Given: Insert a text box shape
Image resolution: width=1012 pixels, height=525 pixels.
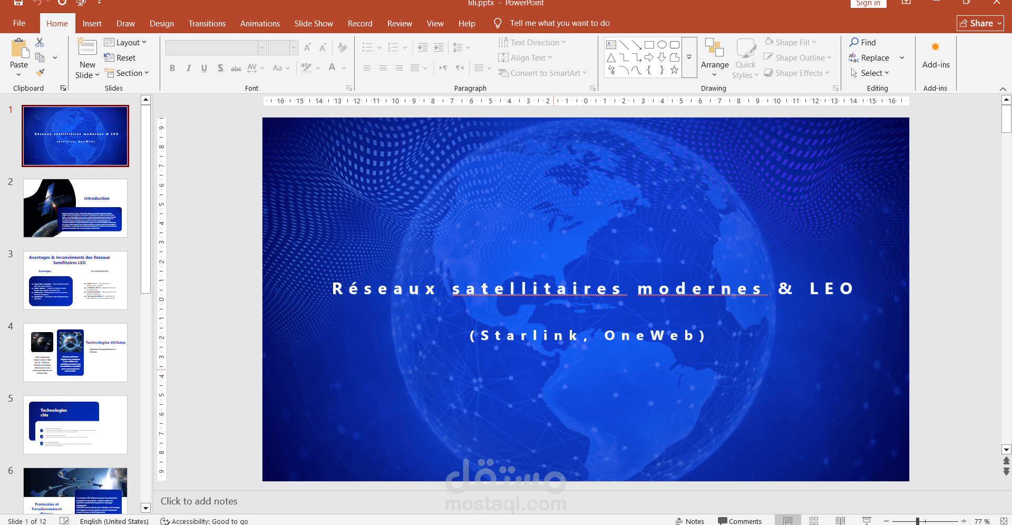Looking at the screenshot, I should (611, 45).
